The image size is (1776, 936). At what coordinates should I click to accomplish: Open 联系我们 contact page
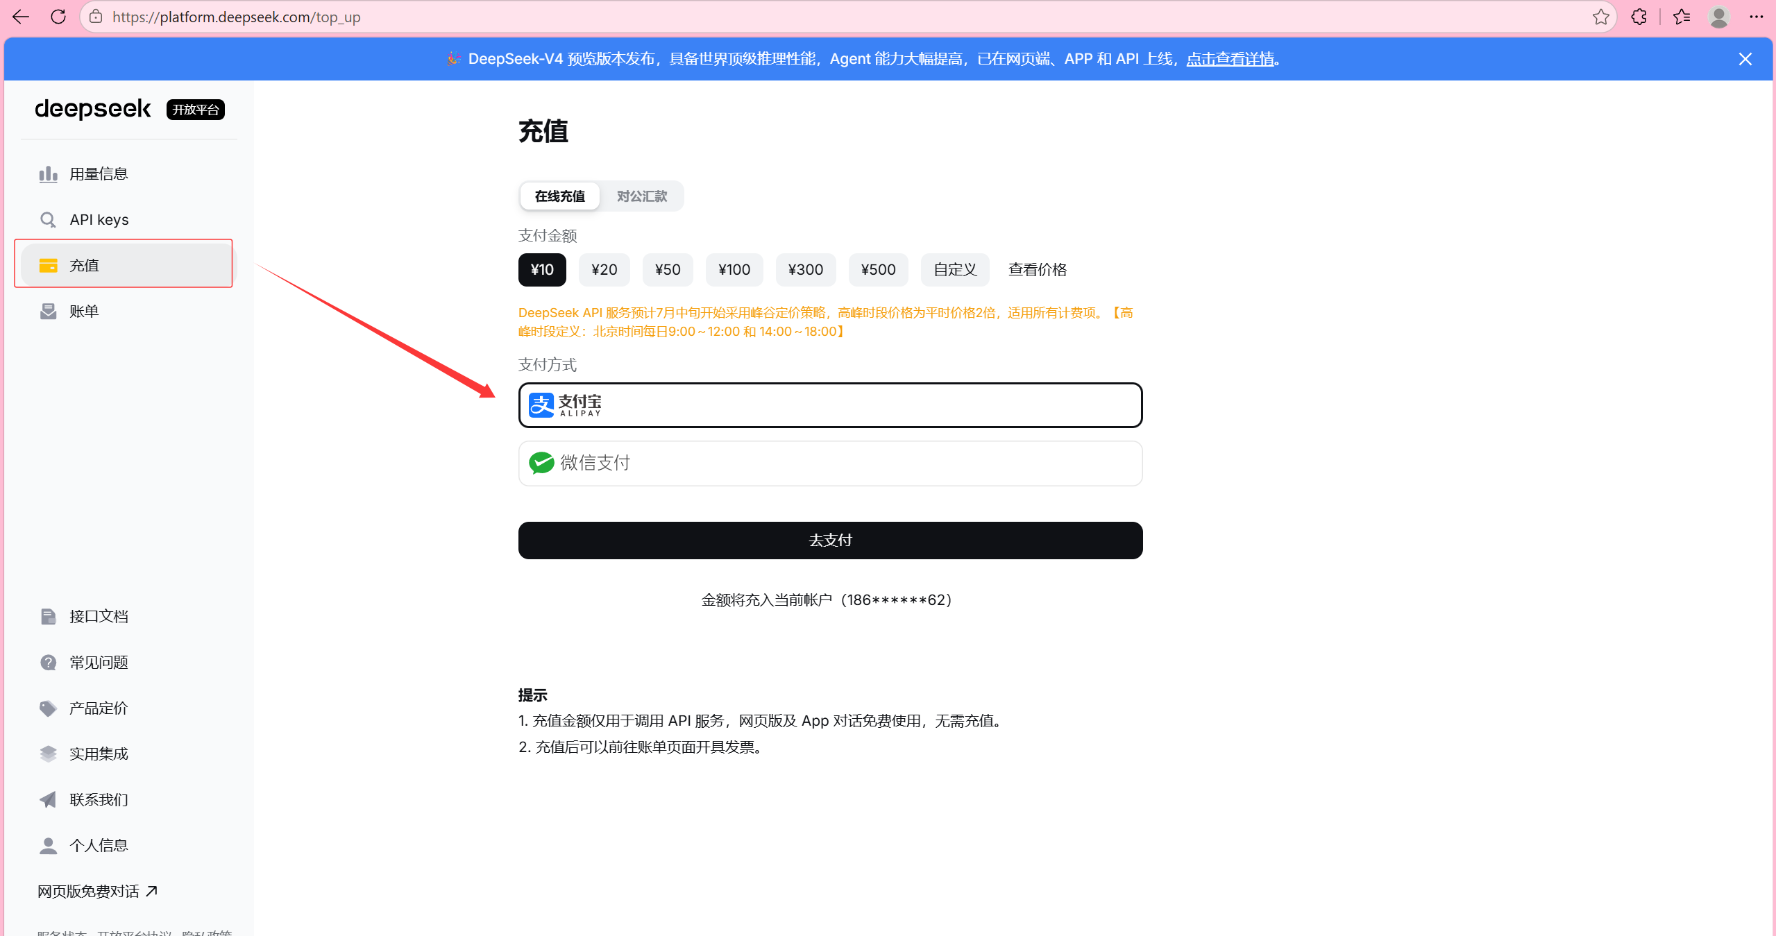pyautogui.click(x=128, y=800)
